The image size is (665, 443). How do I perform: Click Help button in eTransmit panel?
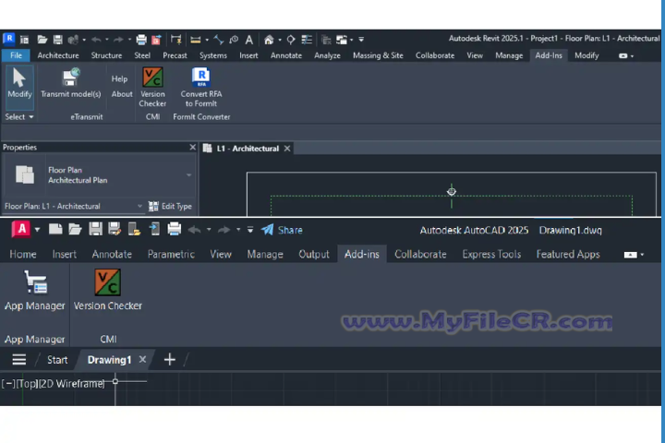tap(119, 78)
